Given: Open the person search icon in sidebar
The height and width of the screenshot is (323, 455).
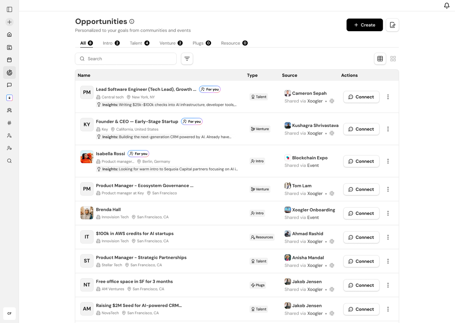Looking at the screenshot, I should (10, 136).
